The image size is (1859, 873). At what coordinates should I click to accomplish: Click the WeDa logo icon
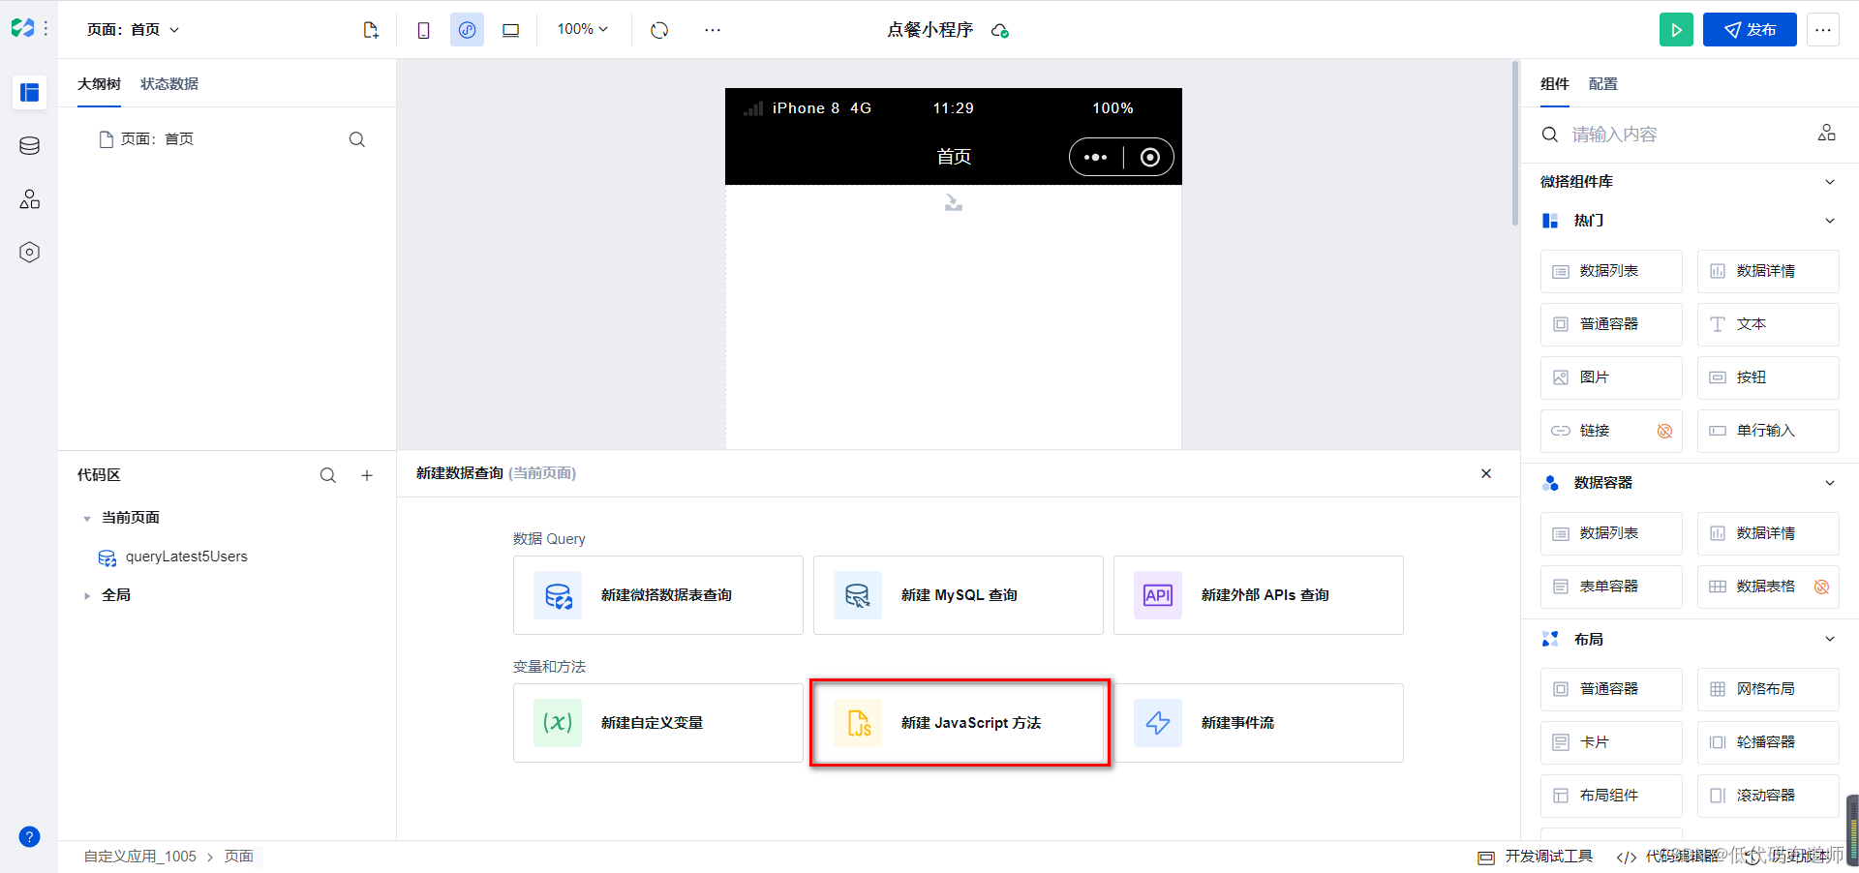point(22,29)
